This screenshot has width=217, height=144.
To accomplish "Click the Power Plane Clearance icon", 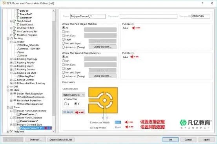I will point(15,118).
